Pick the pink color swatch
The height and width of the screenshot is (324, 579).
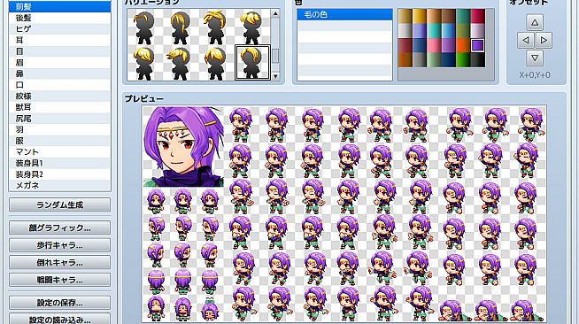(434, 45)
